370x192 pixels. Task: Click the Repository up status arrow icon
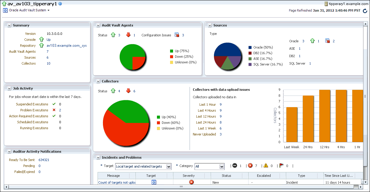pos(41,46)
